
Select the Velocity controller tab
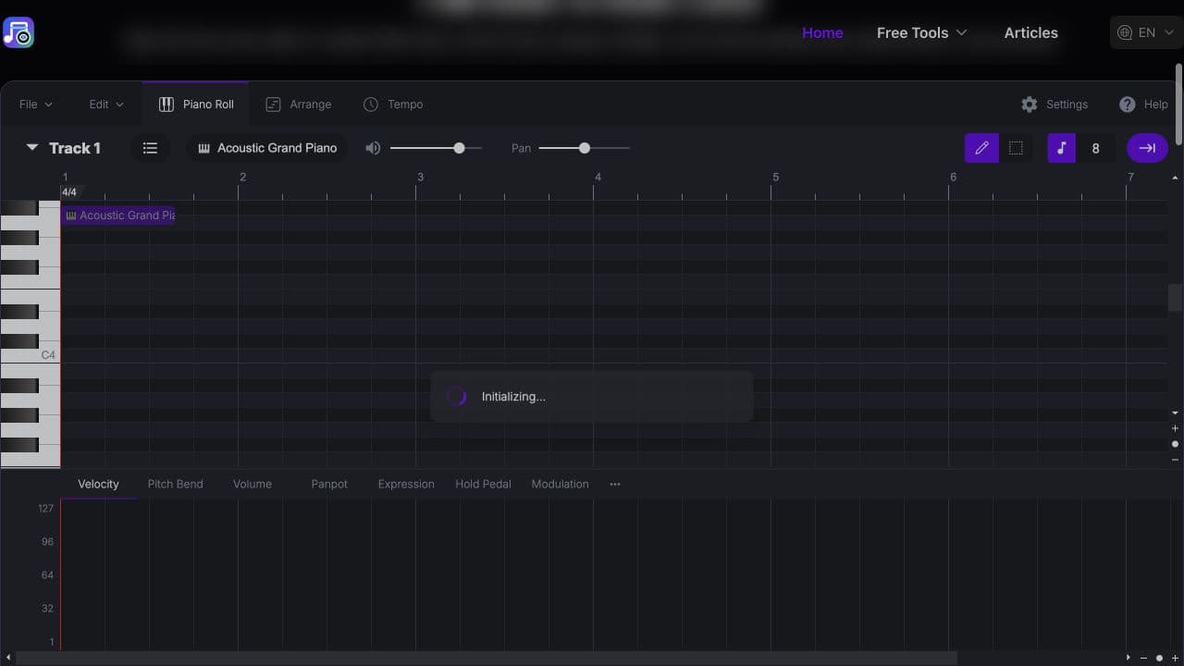point(98,484)
